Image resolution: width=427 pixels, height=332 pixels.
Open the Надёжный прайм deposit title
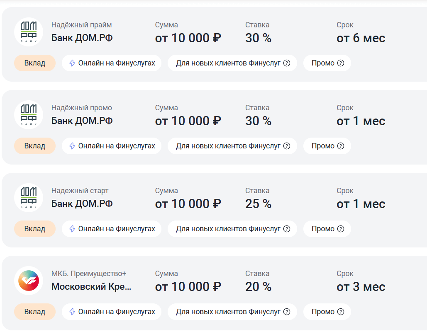[x=81, y=25]
